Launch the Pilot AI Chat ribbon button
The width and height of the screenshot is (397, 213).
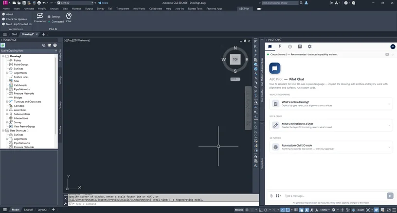pos(69,17)
